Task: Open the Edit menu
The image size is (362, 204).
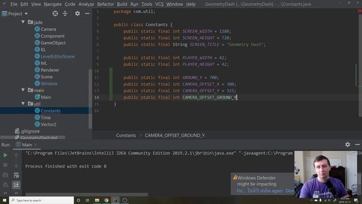Action: (x=24, y=4)
